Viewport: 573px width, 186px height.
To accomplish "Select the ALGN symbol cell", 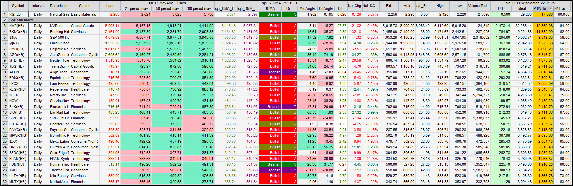I will 18,72.
